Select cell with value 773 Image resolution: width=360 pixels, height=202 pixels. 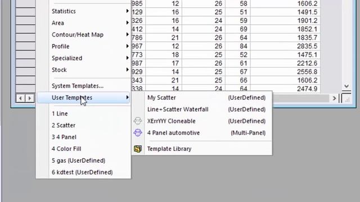pyautogui.click(x=138, y=55)
